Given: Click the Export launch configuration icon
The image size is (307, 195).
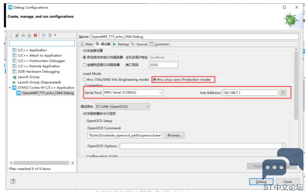Looking at the screenshot, I should (x=23, y=35).
